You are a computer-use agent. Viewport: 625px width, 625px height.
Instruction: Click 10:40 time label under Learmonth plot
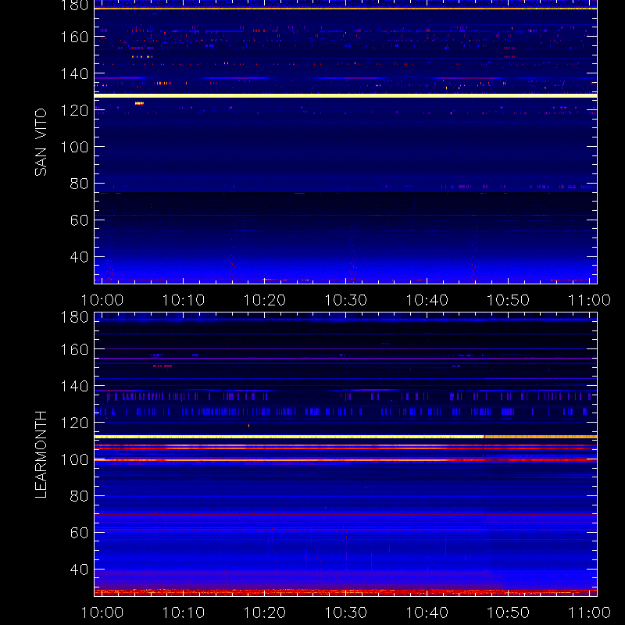coord(427,612)
